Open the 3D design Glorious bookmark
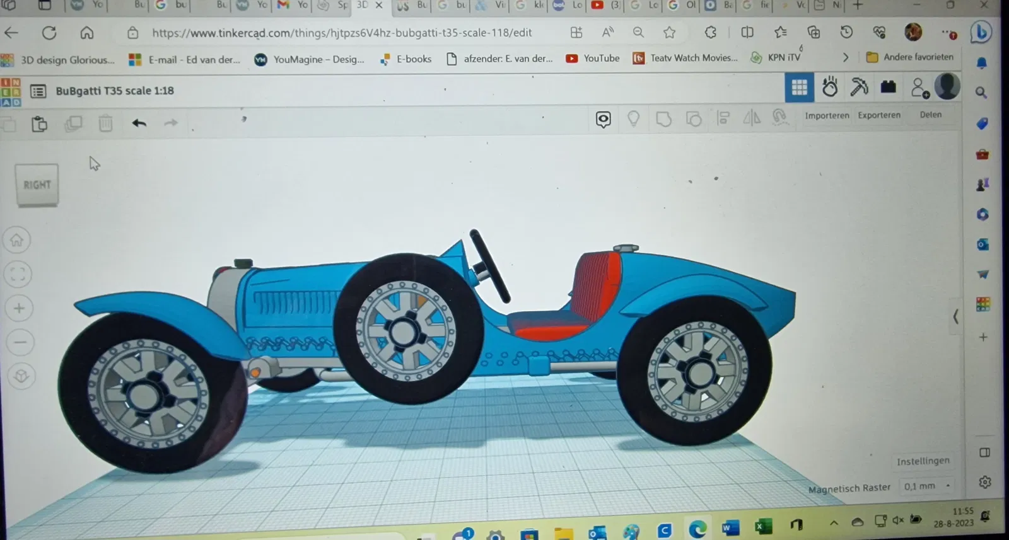This screenshot has width=1009, height=540. click(x=58, y=60)
